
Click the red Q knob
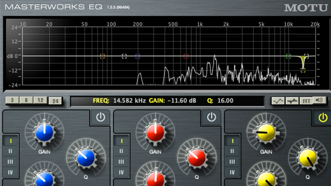click(x=197, y=158)
